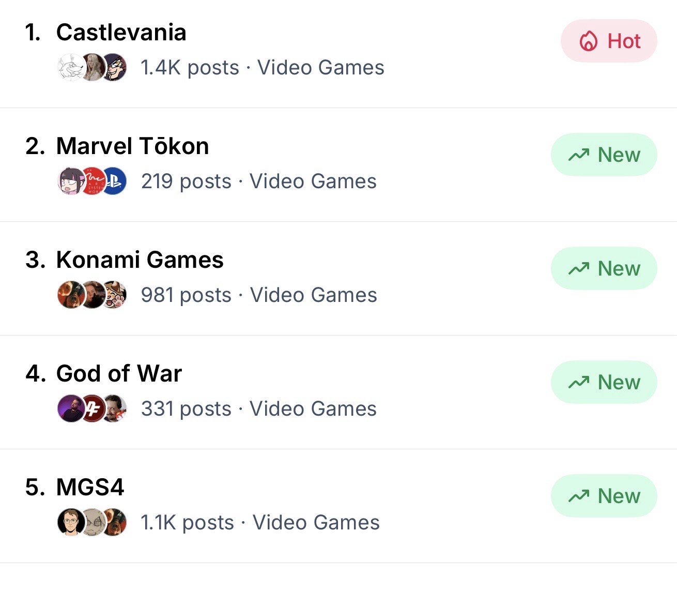This screenshot has width=677, height=592.
Task: Click the red 4F logo avatar
Action: pos(94,409)
